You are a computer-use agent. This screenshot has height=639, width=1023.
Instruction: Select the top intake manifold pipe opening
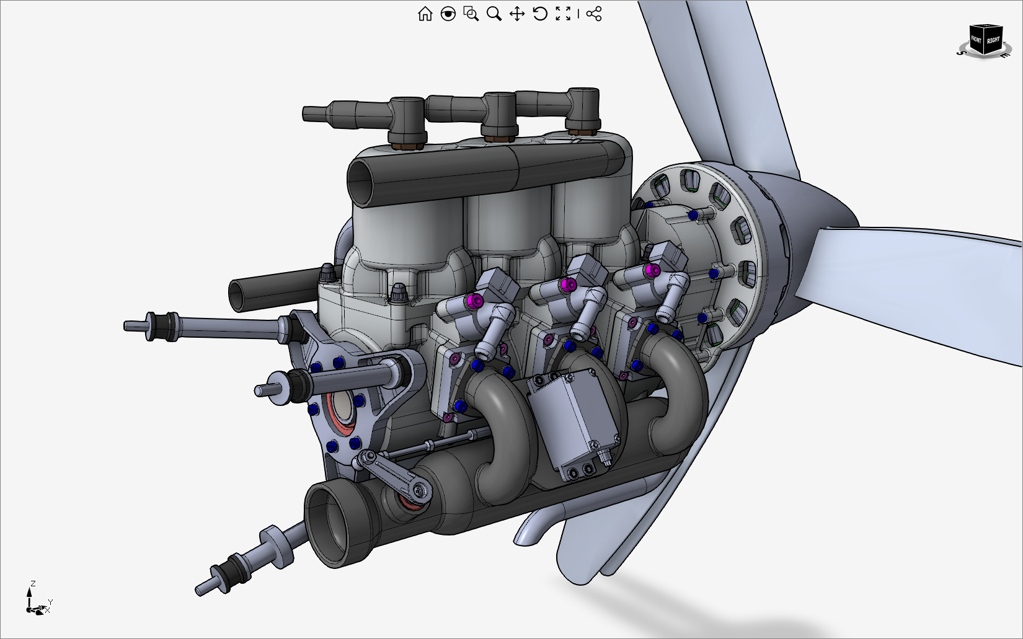[x=364, y=181]
